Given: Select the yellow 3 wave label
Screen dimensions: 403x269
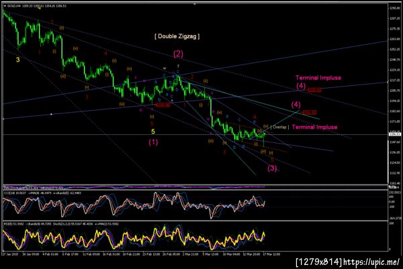Looking at the screenshot, I should coord(17,60).
